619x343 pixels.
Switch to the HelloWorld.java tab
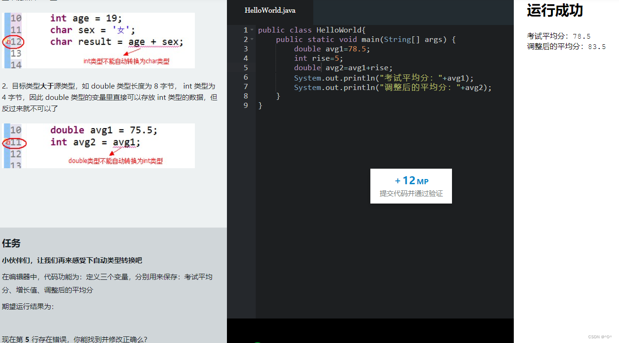pyautogui.click(x=270, y=10)
